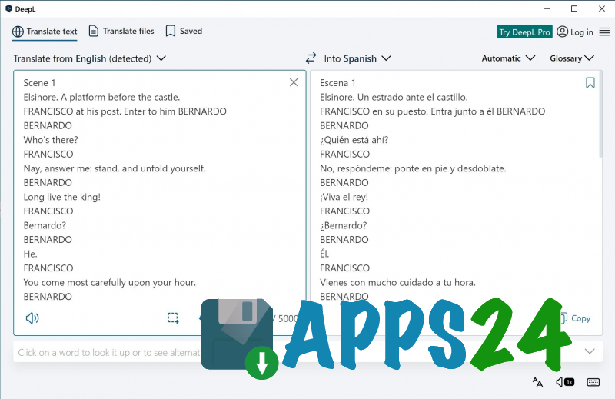This screenshot has height=399, width=615.
Task: Click the user account avatar icon
Action: click(x=563, y=32)
